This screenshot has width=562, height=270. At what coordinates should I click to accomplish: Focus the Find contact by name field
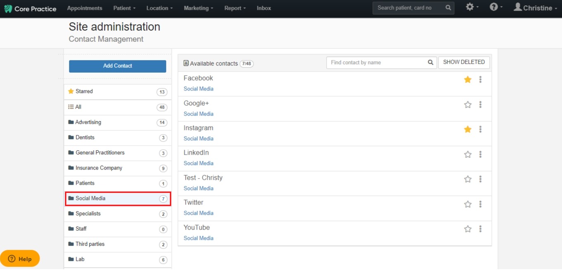tap(377, 63)
